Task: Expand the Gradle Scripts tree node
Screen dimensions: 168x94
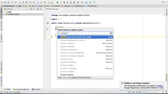Action: pos(4,14)
